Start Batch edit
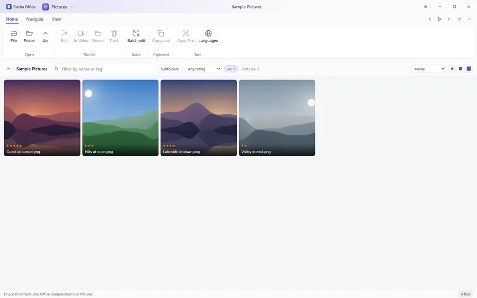The height and width of the screenshot is (298, 477). (x=136, y=36)
